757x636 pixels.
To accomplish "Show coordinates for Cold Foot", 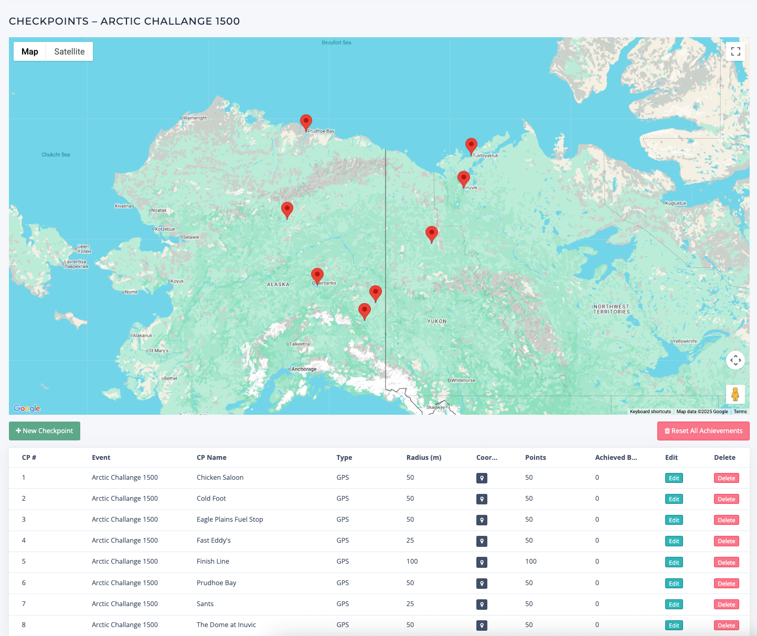I will coord(482,499).
